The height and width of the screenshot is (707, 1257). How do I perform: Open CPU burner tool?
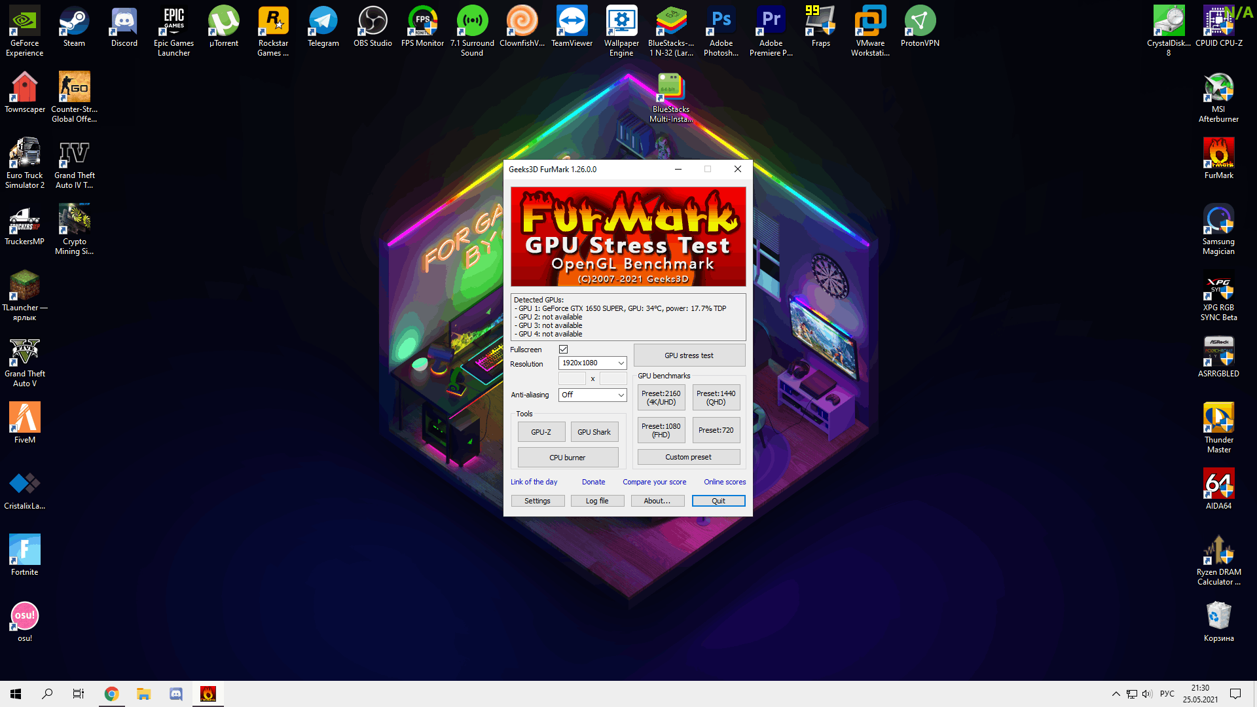[568, 458]
